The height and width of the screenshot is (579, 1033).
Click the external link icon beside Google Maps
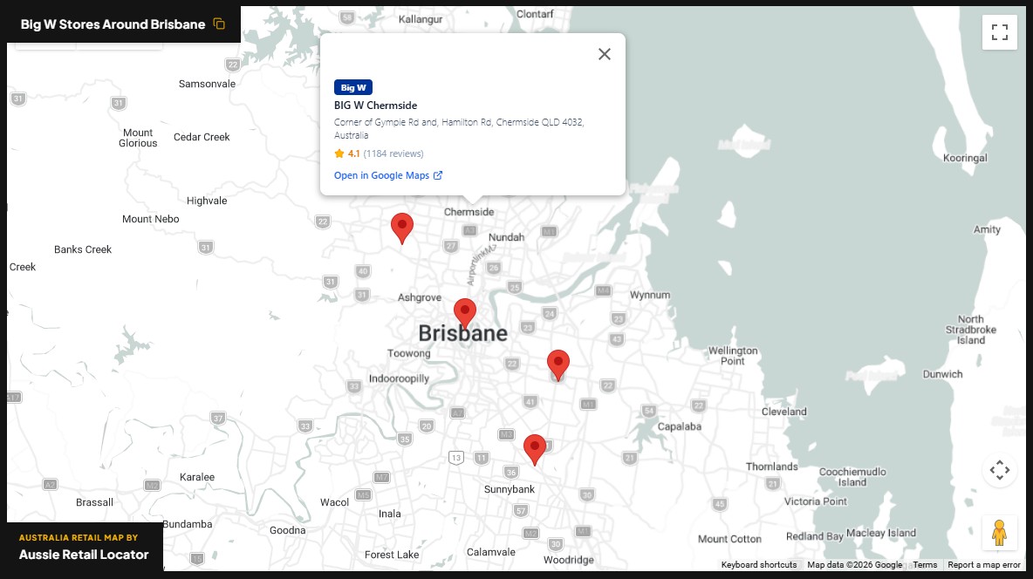[437, 175]
